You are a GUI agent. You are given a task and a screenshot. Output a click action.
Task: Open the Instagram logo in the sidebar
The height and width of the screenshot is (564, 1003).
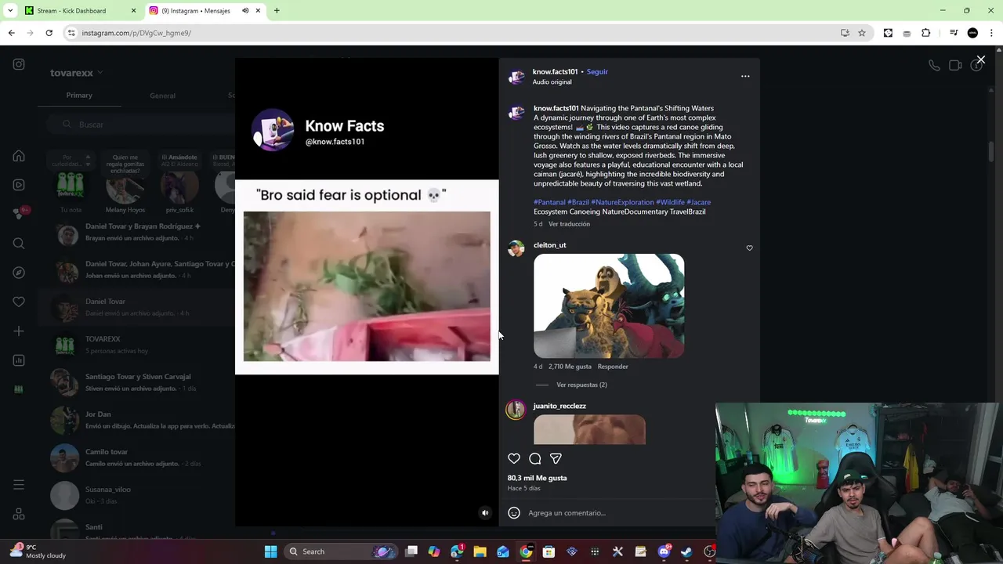(x=19, y=64)
